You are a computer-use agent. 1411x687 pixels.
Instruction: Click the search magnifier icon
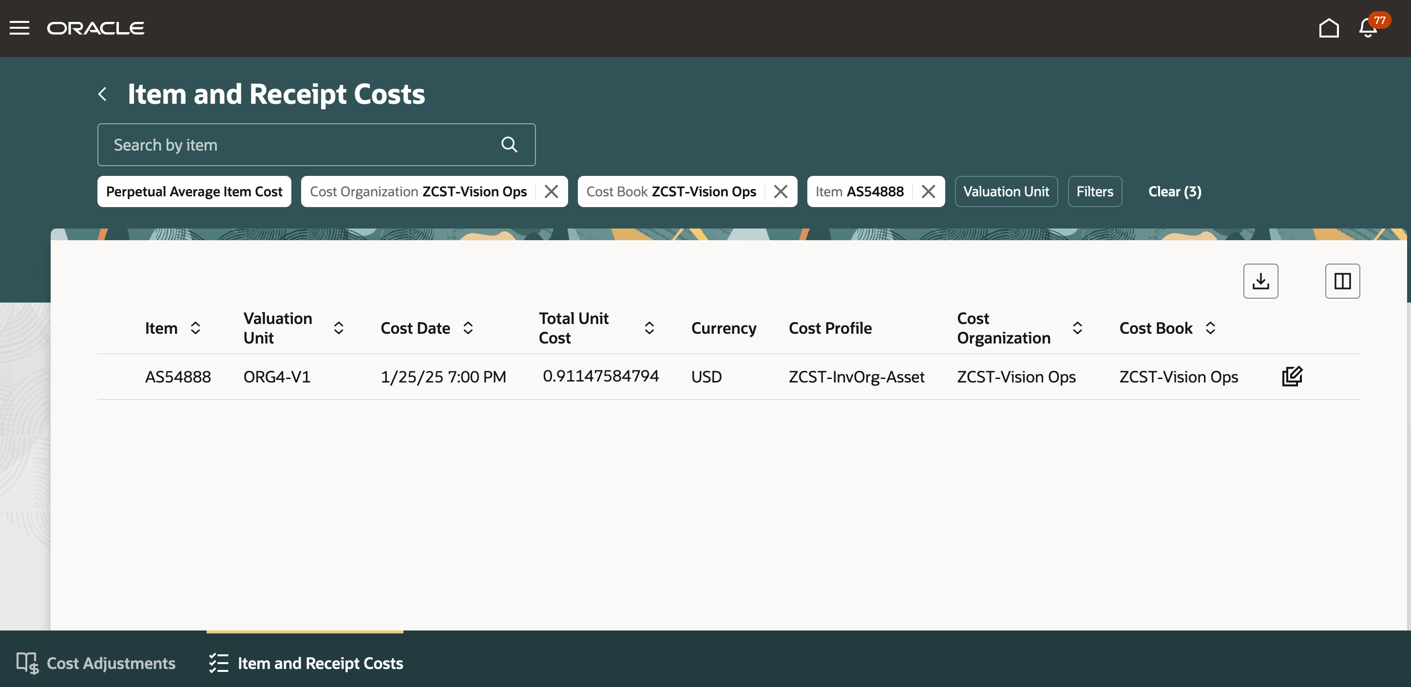coord(509,144)
